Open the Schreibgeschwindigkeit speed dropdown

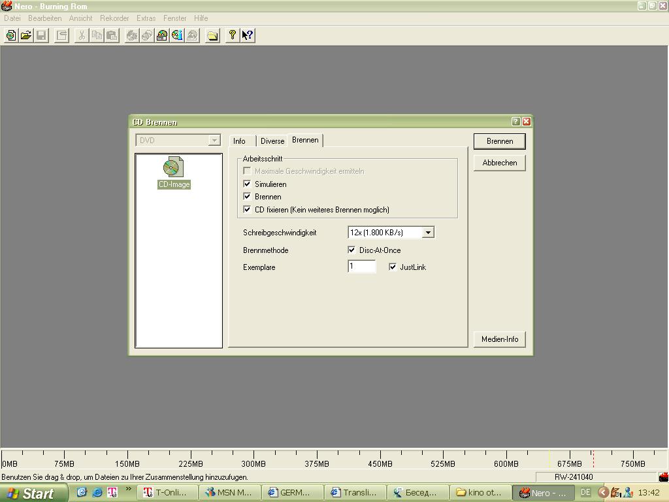(428, 233)
